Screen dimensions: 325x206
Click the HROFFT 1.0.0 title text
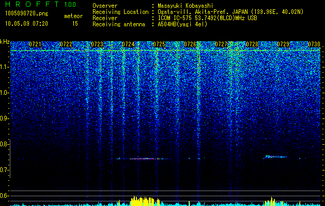click(x=40, y=4)
